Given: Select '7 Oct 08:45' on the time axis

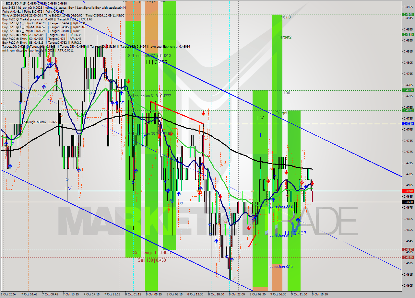Looking at the screenshot, I should pyautogui.click(x=50, y=294).
